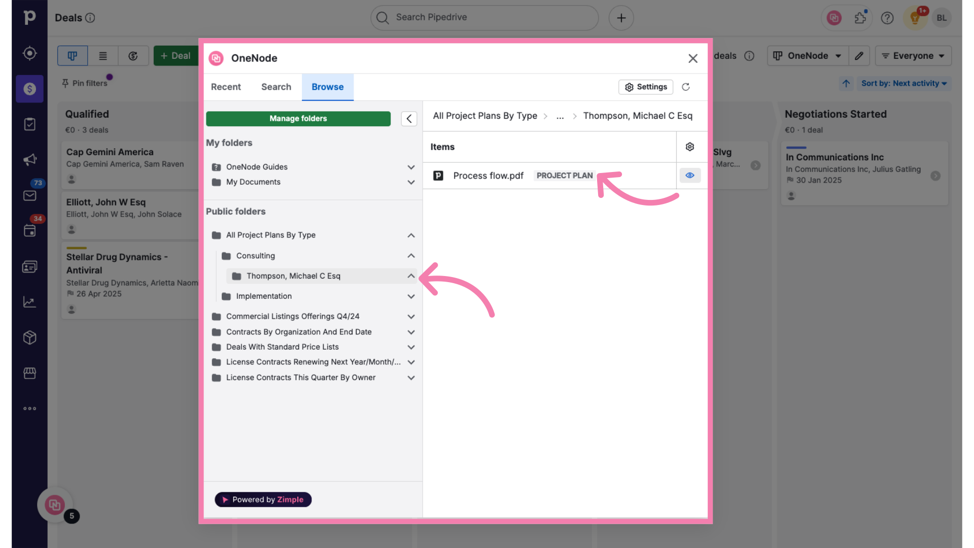Open the lightbulb tips icon
This screenshot has width=974, height=548.
(915, 18)
